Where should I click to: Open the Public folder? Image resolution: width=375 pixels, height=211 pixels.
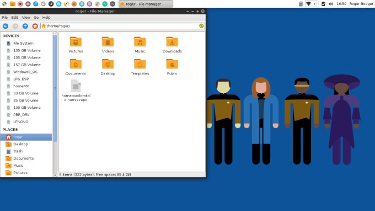[x=172, y=64]
